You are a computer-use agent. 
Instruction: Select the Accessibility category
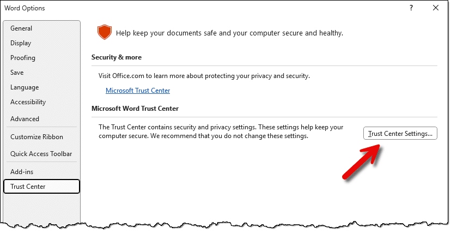pos(28,102)
